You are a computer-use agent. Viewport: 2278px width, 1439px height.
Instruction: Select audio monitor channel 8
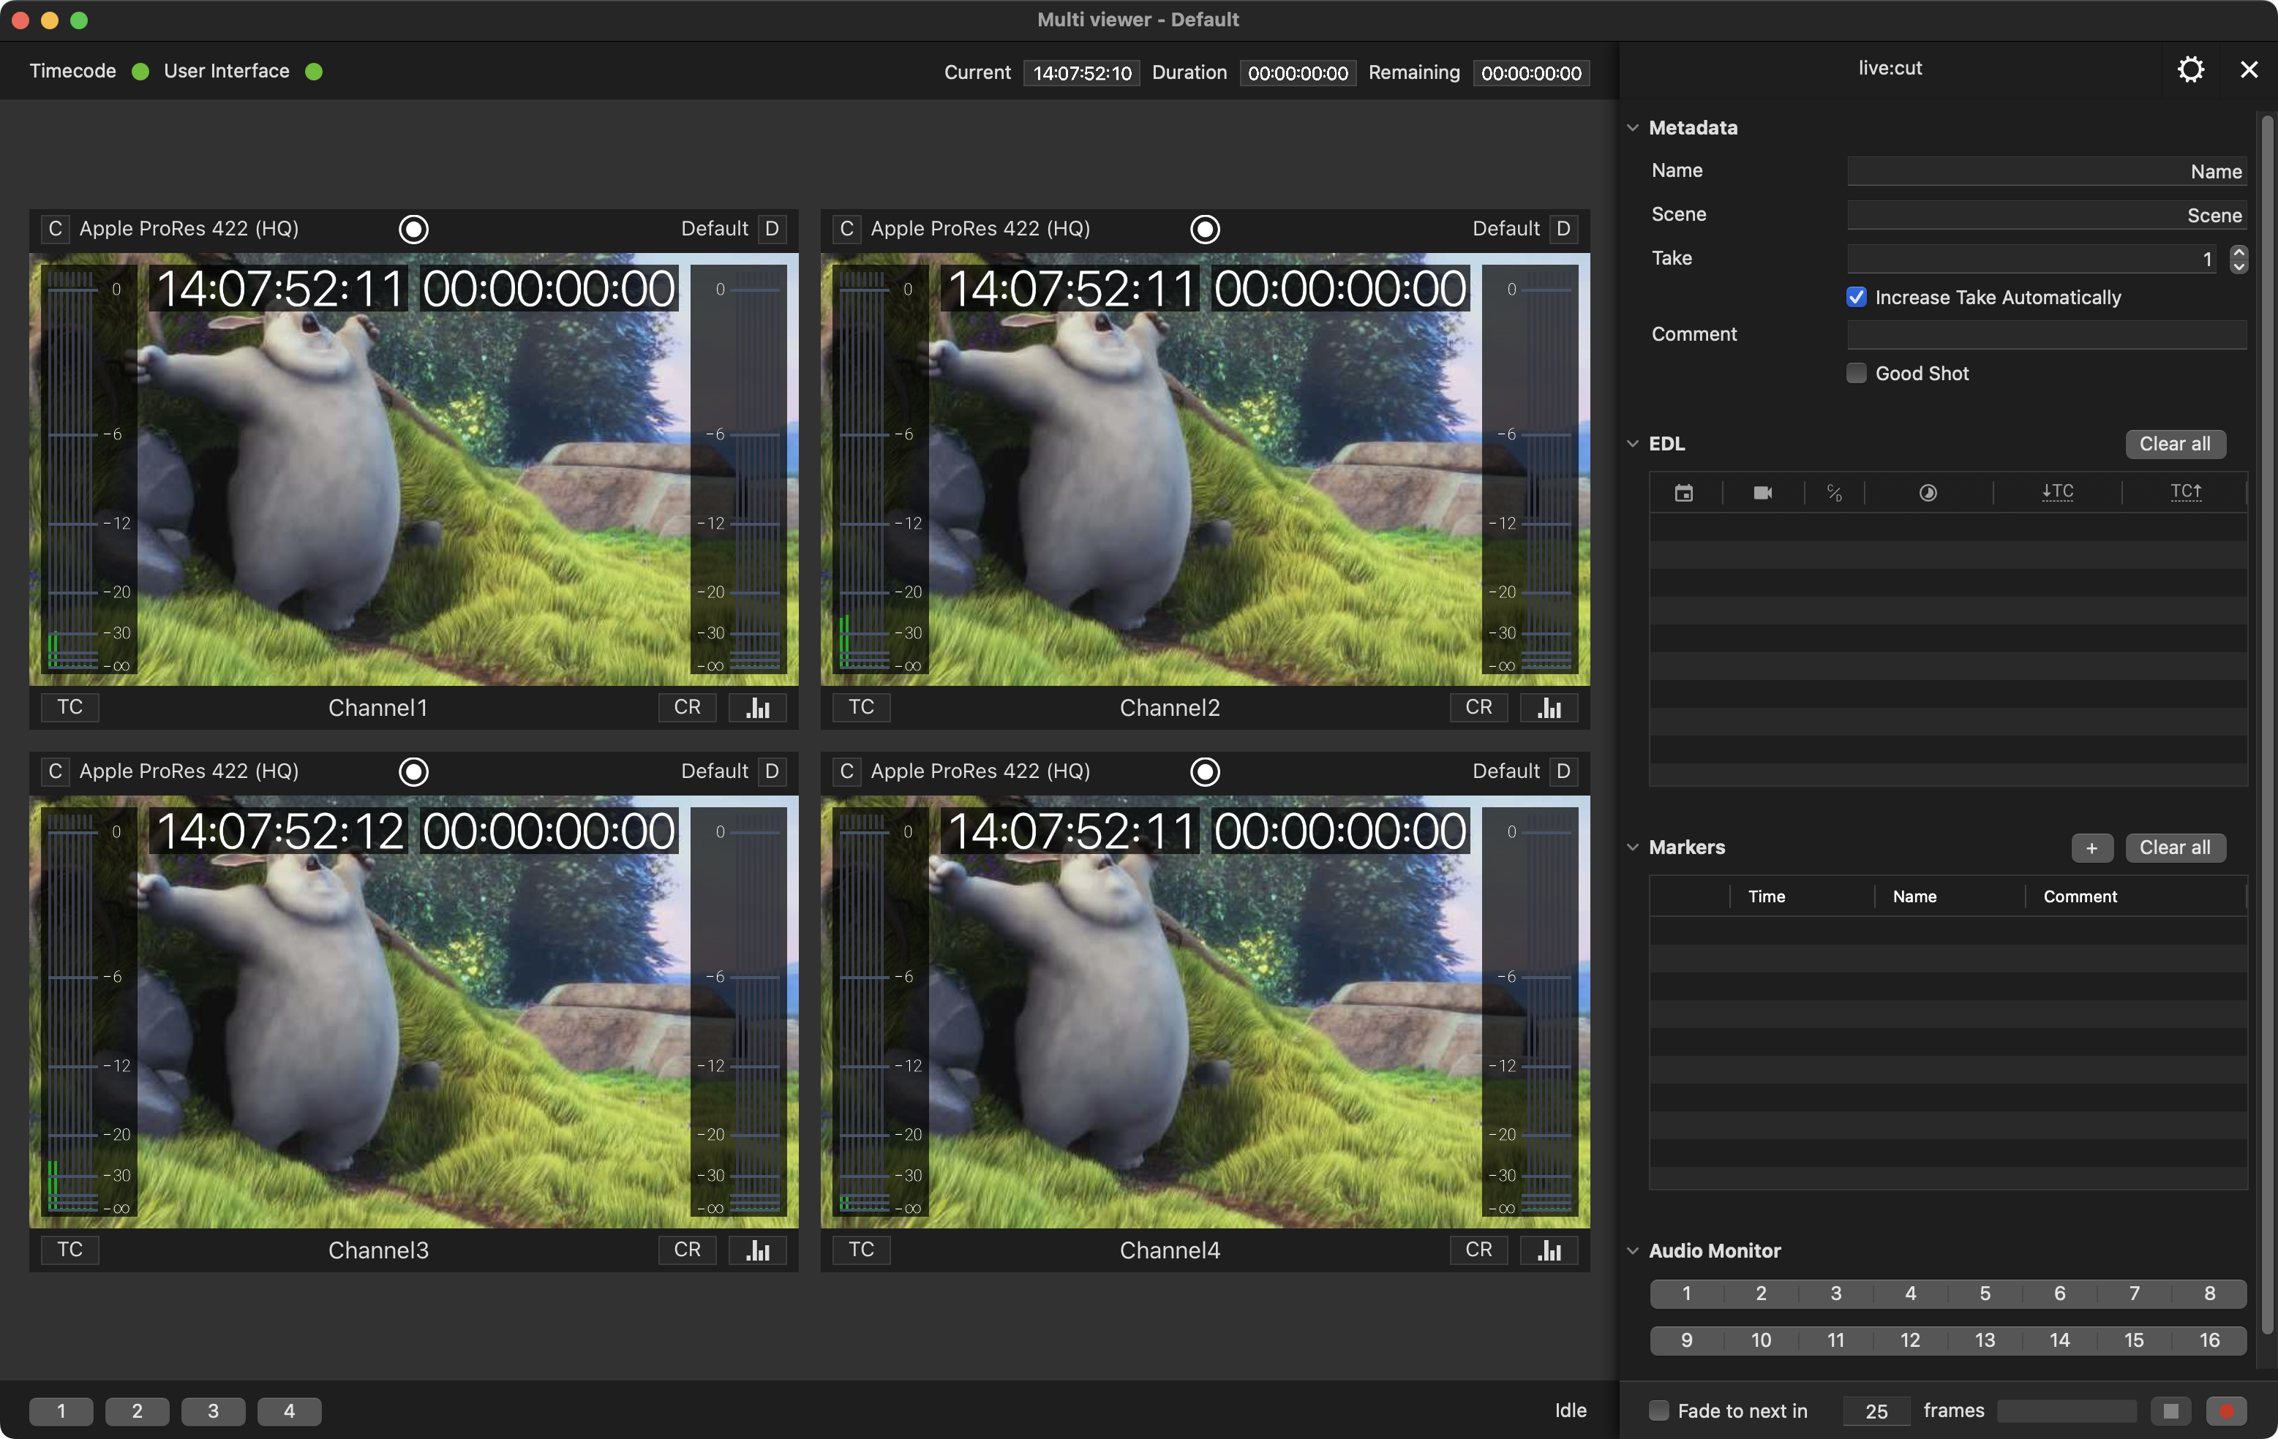tap(2210, 1293)
